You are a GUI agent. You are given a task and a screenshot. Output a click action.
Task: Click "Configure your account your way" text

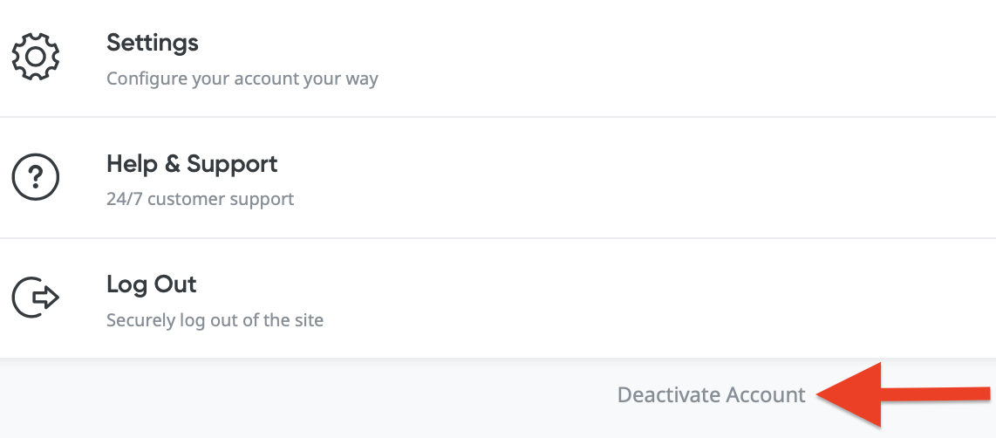pos(242,79)
